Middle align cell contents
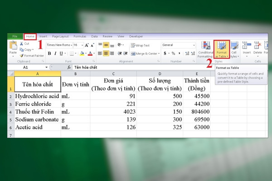 [x=106, y=45]
